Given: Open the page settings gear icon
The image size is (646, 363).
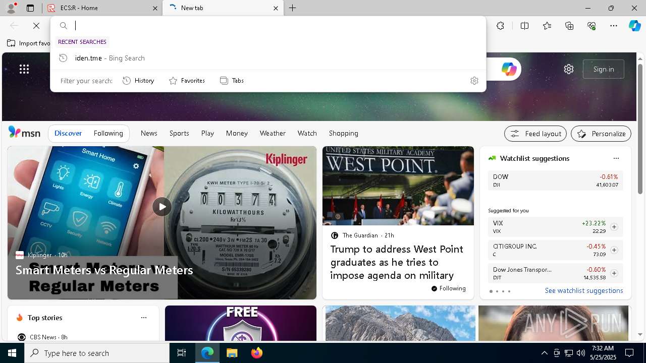Looking at the screenshot, I should pos(569,69).
